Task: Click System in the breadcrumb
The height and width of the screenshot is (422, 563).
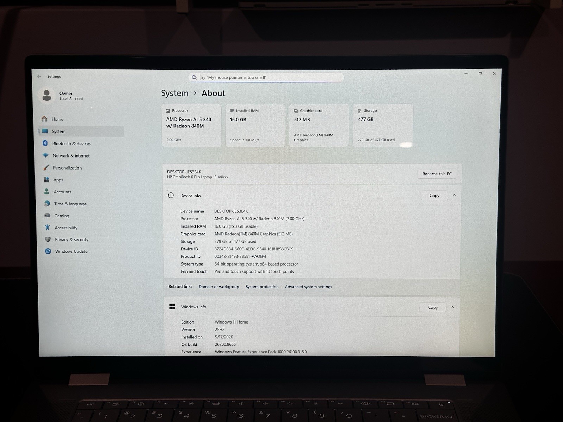Action: (175, 93)
